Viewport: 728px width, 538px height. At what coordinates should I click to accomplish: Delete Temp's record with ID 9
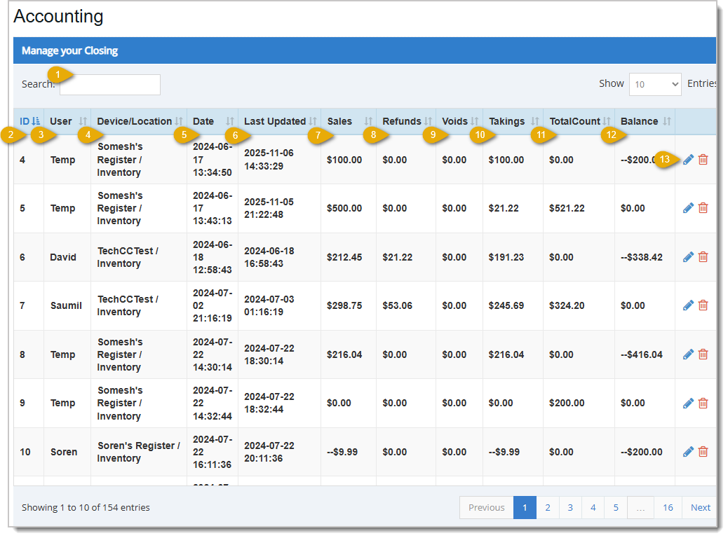click(x=703, y=403)
